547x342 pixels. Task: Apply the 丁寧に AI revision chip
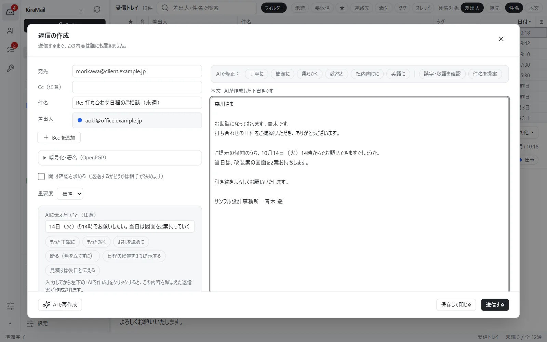256,74
